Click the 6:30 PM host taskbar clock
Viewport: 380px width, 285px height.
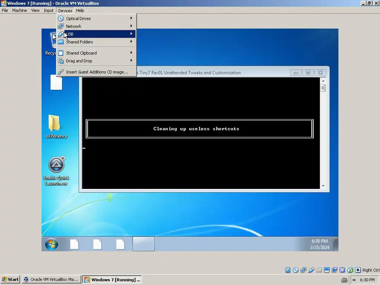pos(367,280)
